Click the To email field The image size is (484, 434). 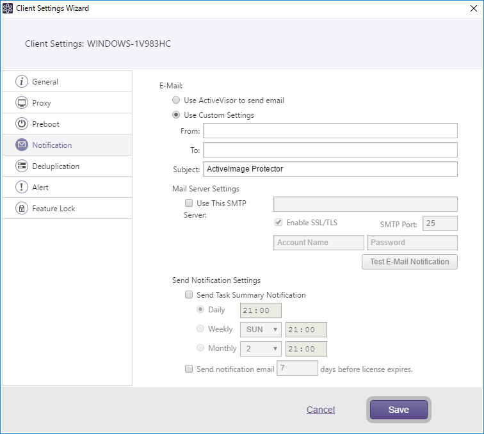click(x=330, y=150)
